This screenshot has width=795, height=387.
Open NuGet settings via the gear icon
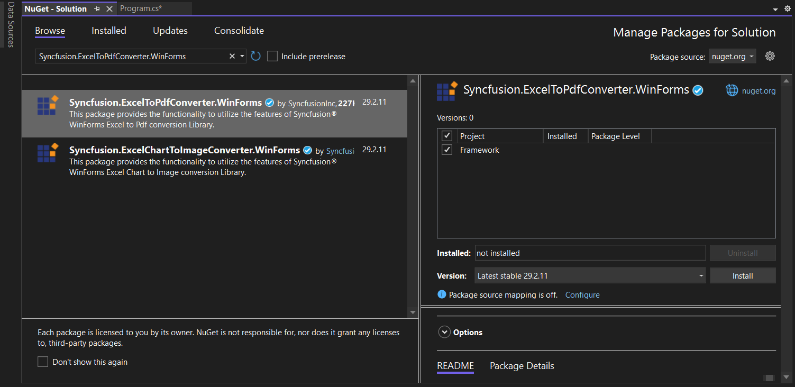pyautogui.click(x=770, y=56)
